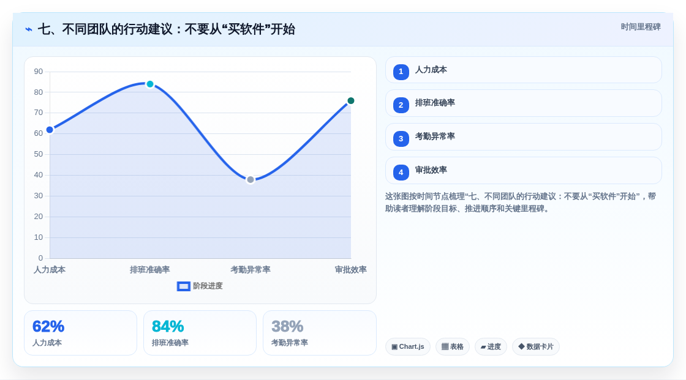Click the 阶段进度 legend label
Viewport: 686px width, 380px height.
[208, 286]
